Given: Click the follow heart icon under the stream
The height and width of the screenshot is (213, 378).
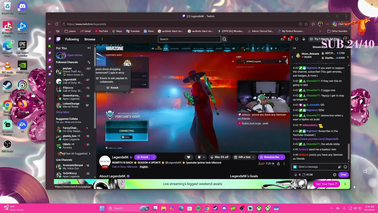Looking at the screenshot, I should 188,157.
